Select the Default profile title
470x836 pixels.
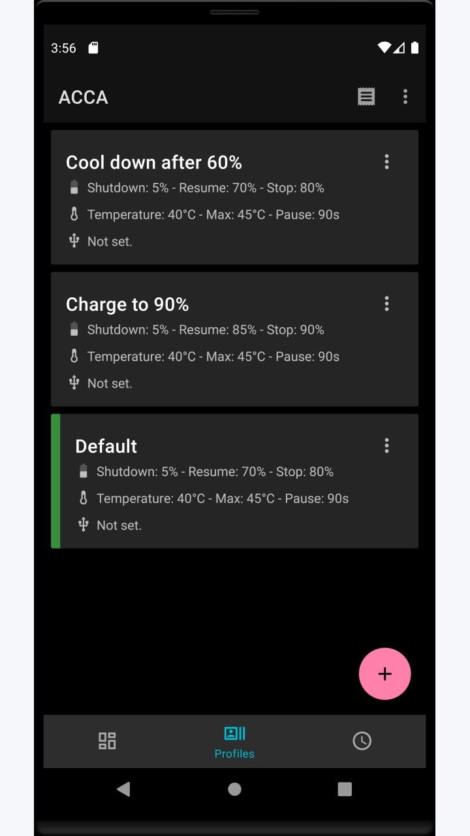click(106, 446)
